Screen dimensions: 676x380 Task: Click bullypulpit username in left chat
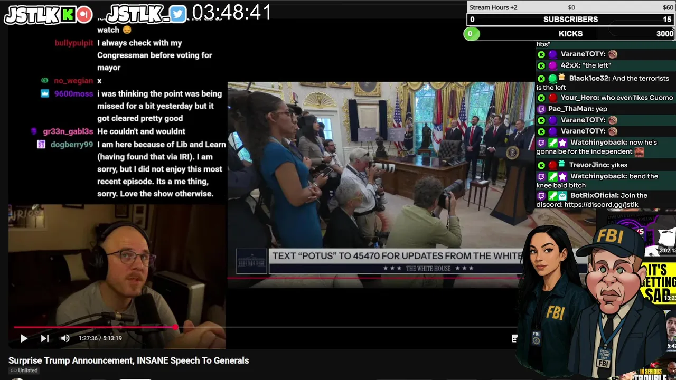pyautogui.click(x=74, y=43)
